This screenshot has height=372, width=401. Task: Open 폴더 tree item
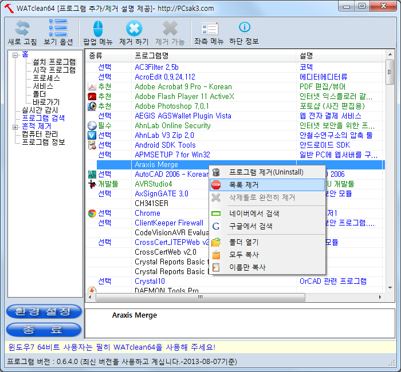point(39,94)
